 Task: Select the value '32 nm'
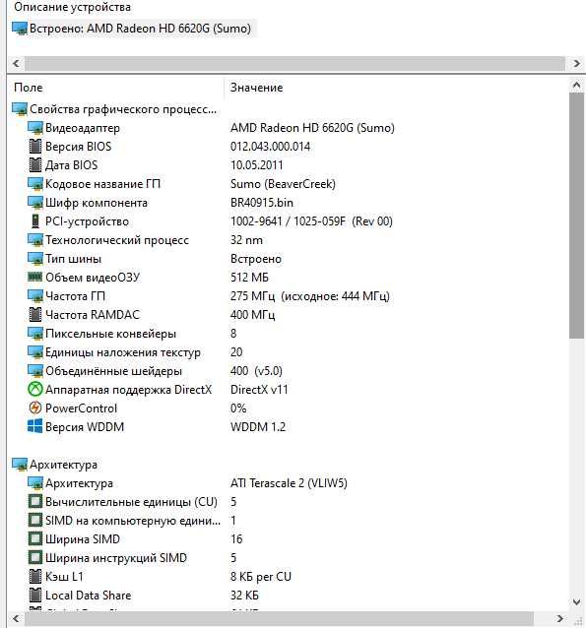point(246,240)
